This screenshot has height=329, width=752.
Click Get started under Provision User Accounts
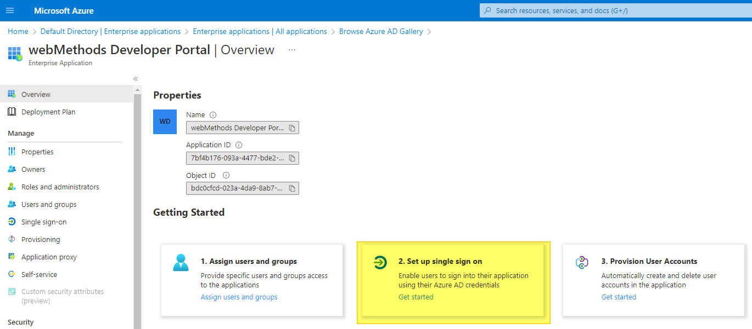(x=619, y=297)
